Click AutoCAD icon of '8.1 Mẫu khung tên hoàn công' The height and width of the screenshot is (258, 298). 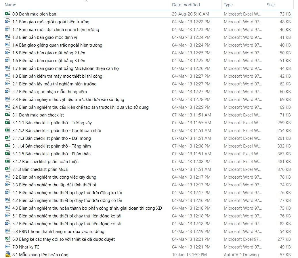8,255
